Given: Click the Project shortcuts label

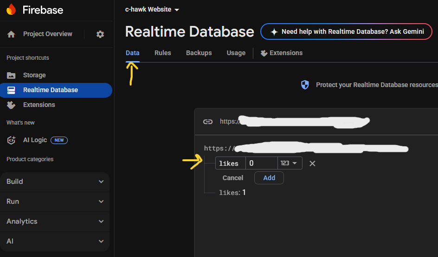Looking at the screenshot, I should [x=28, y=58].
